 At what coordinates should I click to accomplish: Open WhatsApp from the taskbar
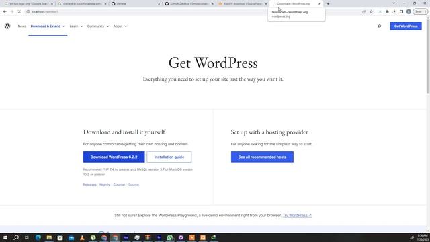coord(170,237)
